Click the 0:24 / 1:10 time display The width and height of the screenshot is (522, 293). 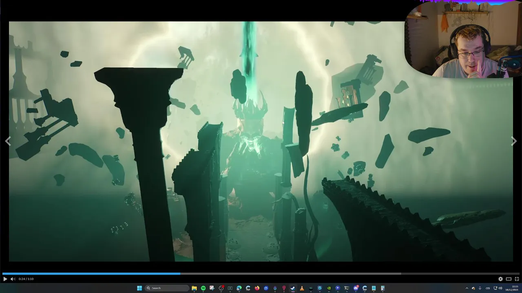[x=26, y=279]
